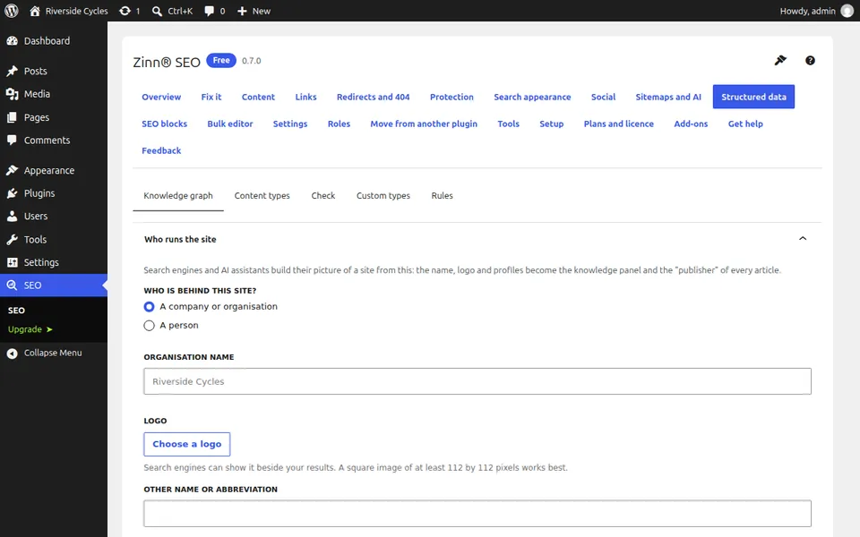Click the plus New icon

pos(242,11)
